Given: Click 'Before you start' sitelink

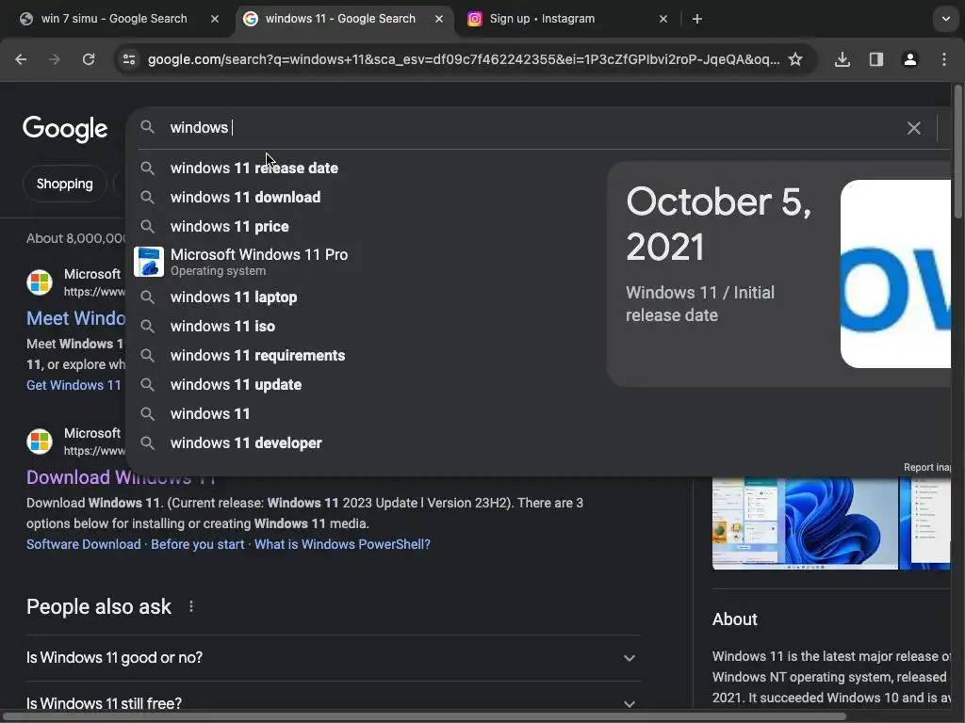Looking at the screenshot, I should pyautogui.click(x=198, y=544).
